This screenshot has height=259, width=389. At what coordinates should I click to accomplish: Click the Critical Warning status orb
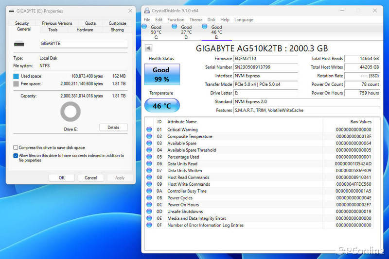tap(149, 129)
